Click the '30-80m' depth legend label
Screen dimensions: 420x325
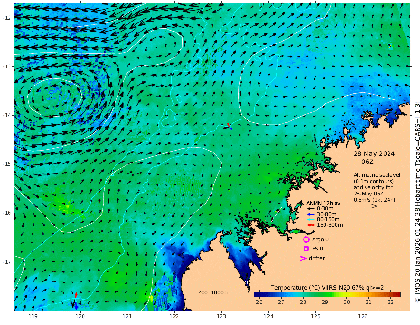coord(326,214)
